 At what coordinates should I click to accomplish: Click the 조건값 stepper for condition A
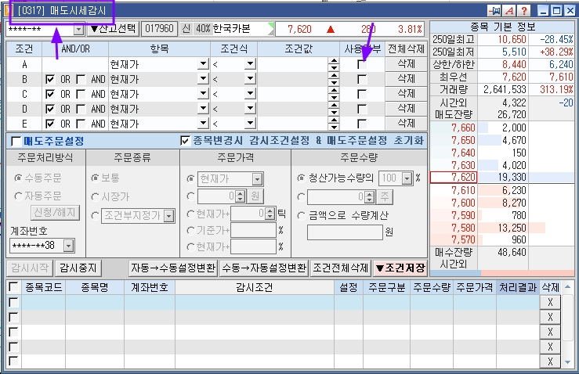[x=334, y=64]
